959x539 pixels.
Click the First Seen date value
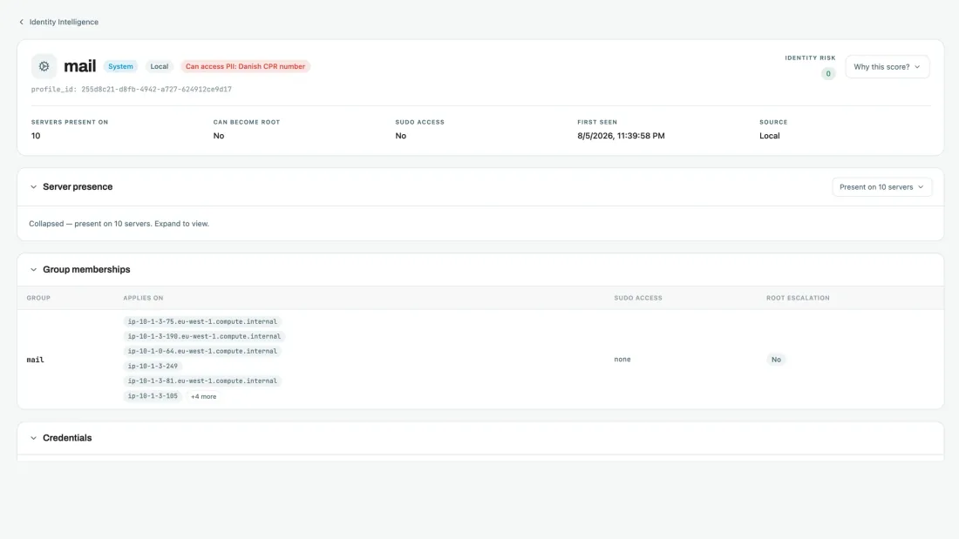click(621, 136)
